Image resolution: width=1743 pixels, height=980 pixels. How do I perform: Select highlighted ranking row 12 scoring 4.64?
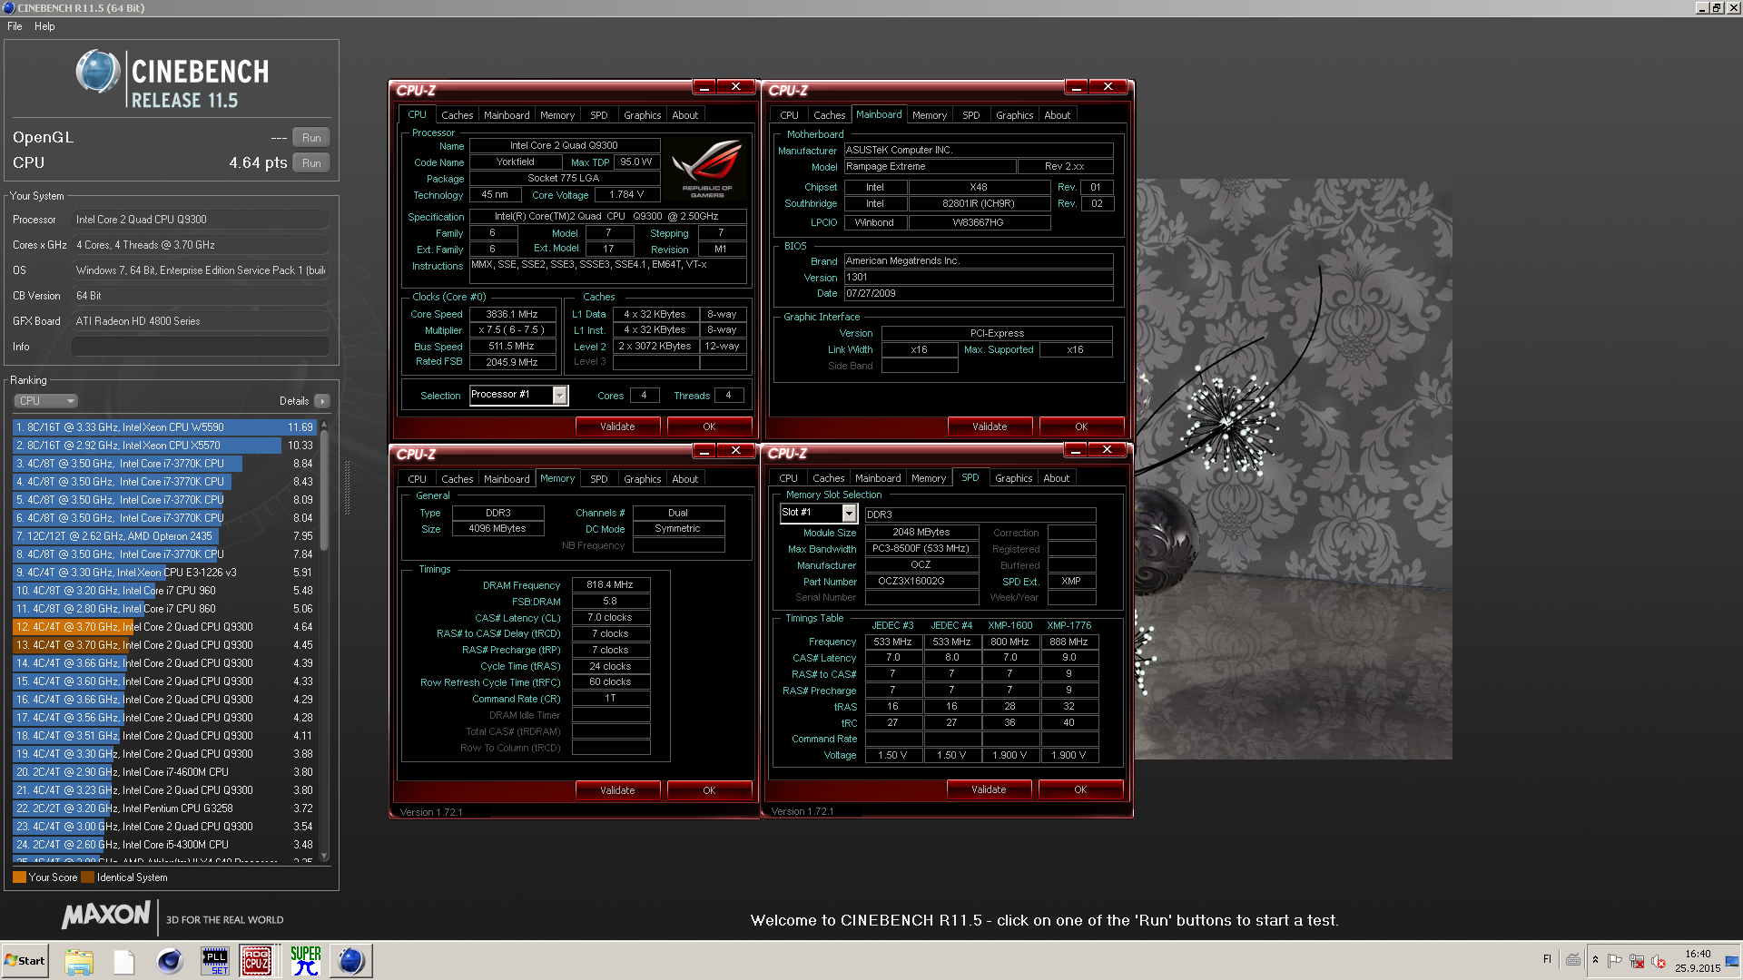click(163, 627)
